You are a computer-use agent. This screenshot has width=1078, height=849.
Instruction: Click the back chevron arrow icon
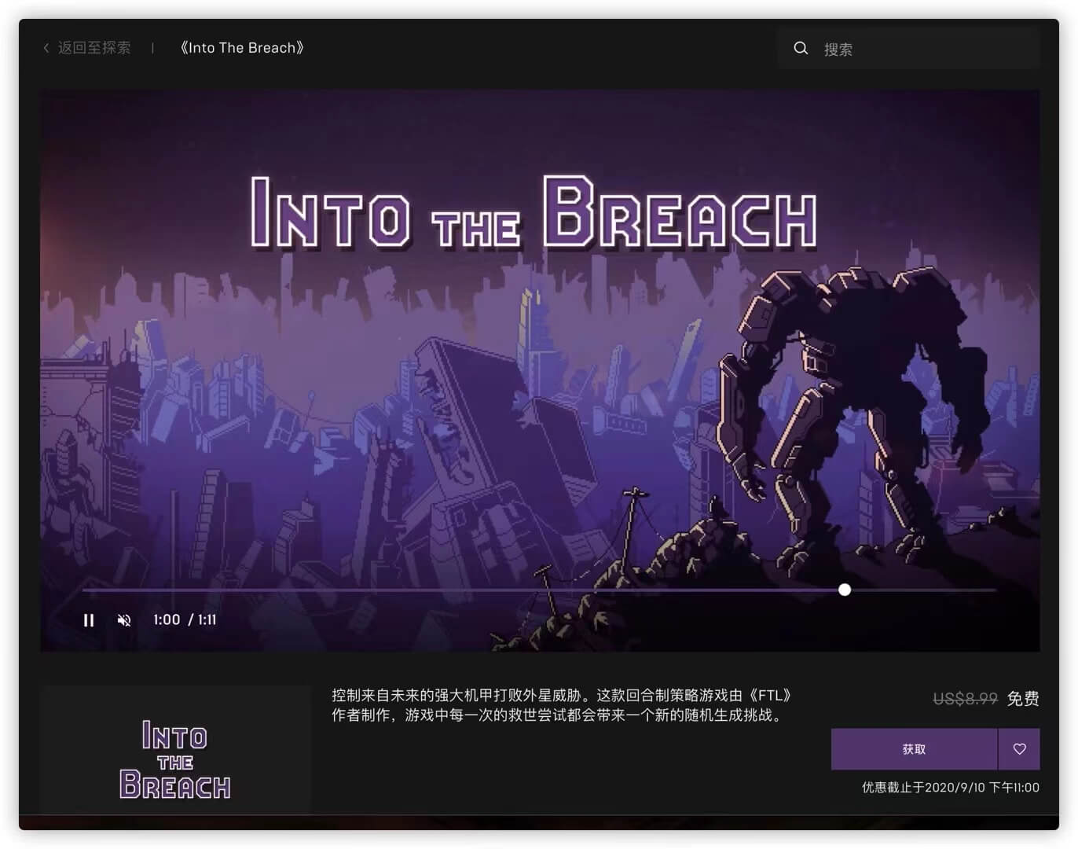pyautogui.click(x=46, y=48)
